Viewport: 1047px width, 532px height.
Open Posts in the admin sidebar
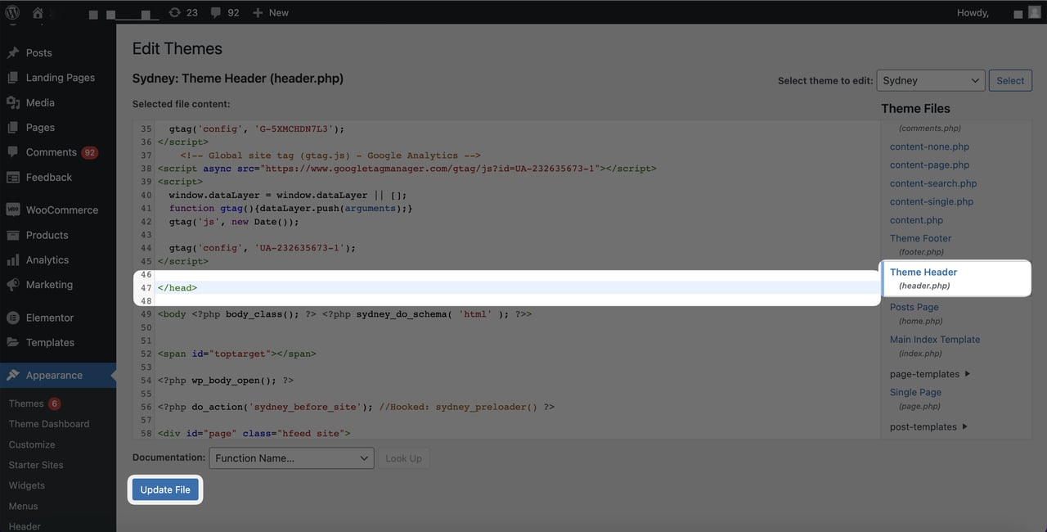[x=38, y=52]
